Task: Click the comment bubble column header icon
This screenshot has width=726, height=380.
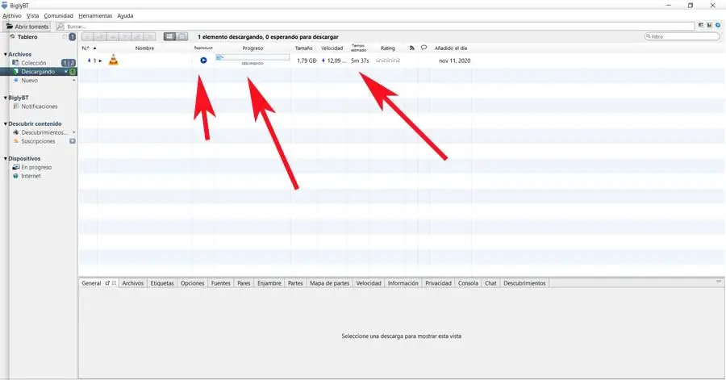Action: point(423,48)
